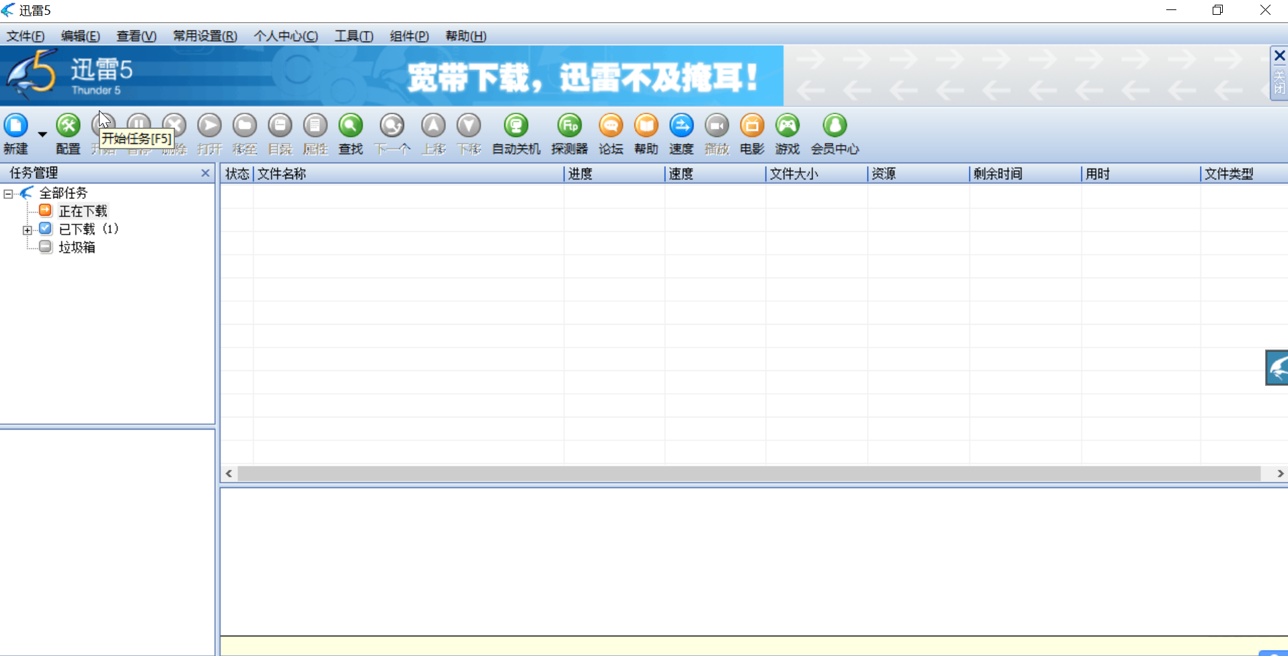Click the horizontal scrollbar right arrow
1288x656 pixels.
[x=1280, y=474]
